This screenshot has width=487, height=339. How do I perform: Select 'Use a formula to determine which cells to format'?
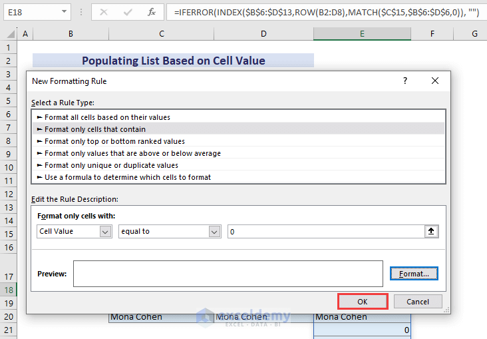point(128,177)
